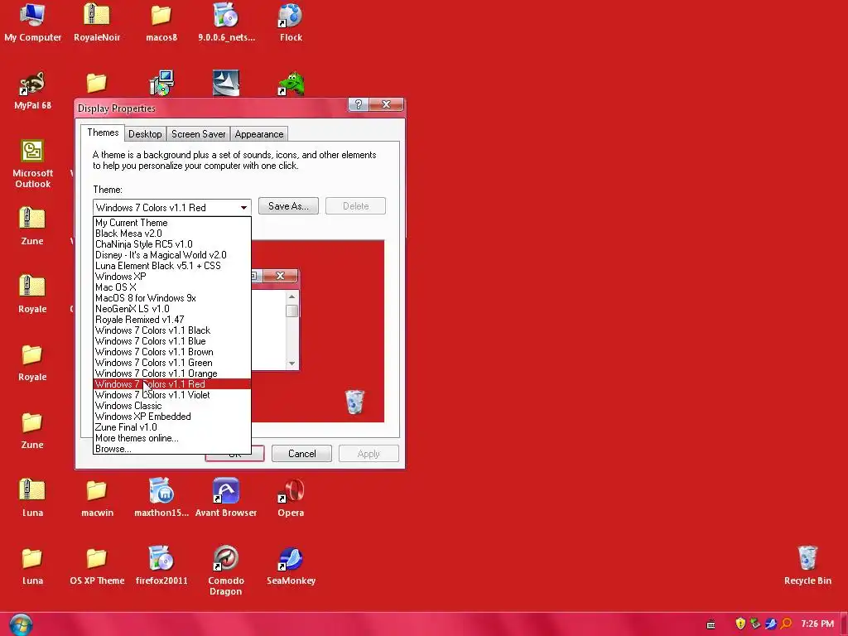Choose 'Windows 7 Colors v1.1 Orange'

(172, 373)
